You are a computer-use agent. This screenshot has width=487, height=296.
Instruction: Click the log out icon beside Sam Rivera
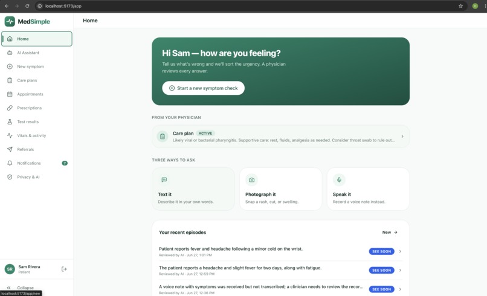[64, 269]
